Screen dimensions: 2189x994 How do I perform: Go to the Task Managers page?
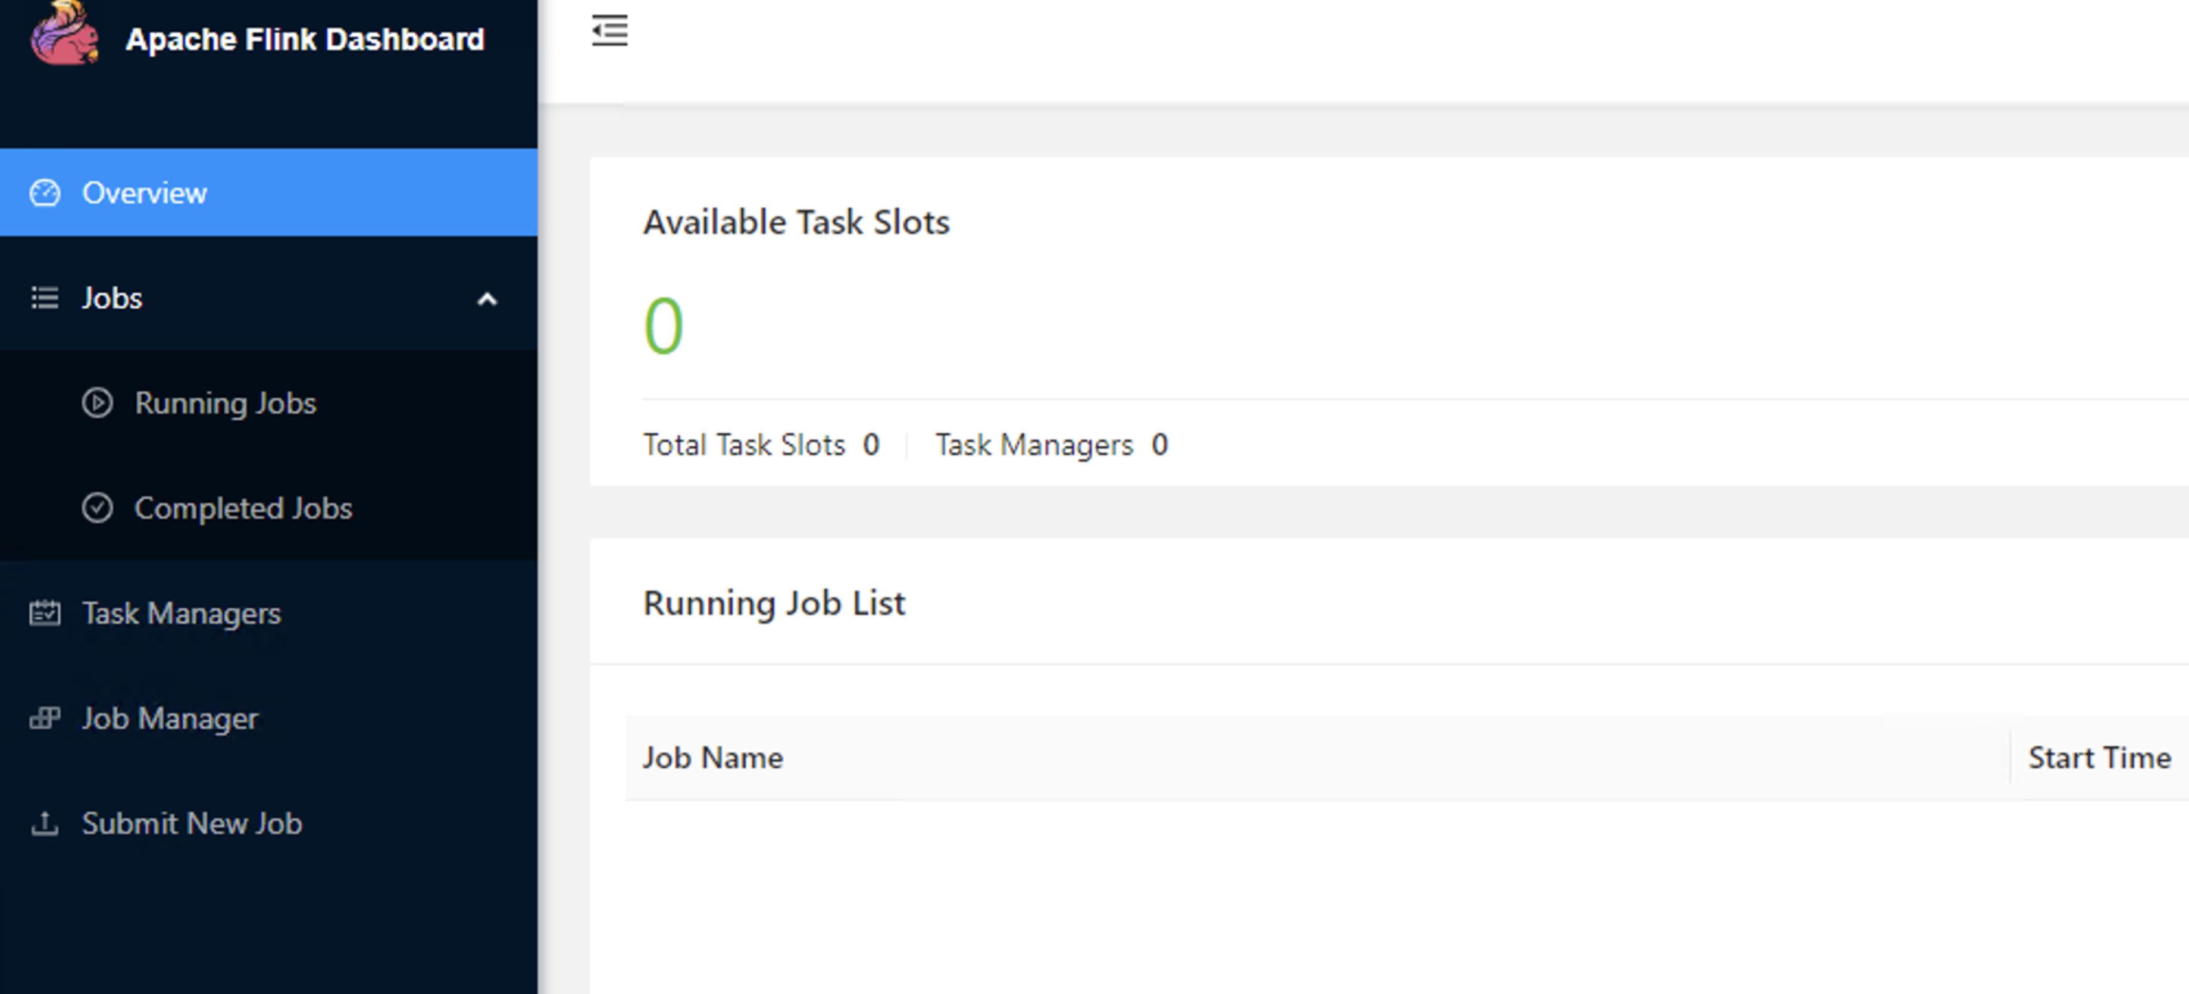point(181,614)
